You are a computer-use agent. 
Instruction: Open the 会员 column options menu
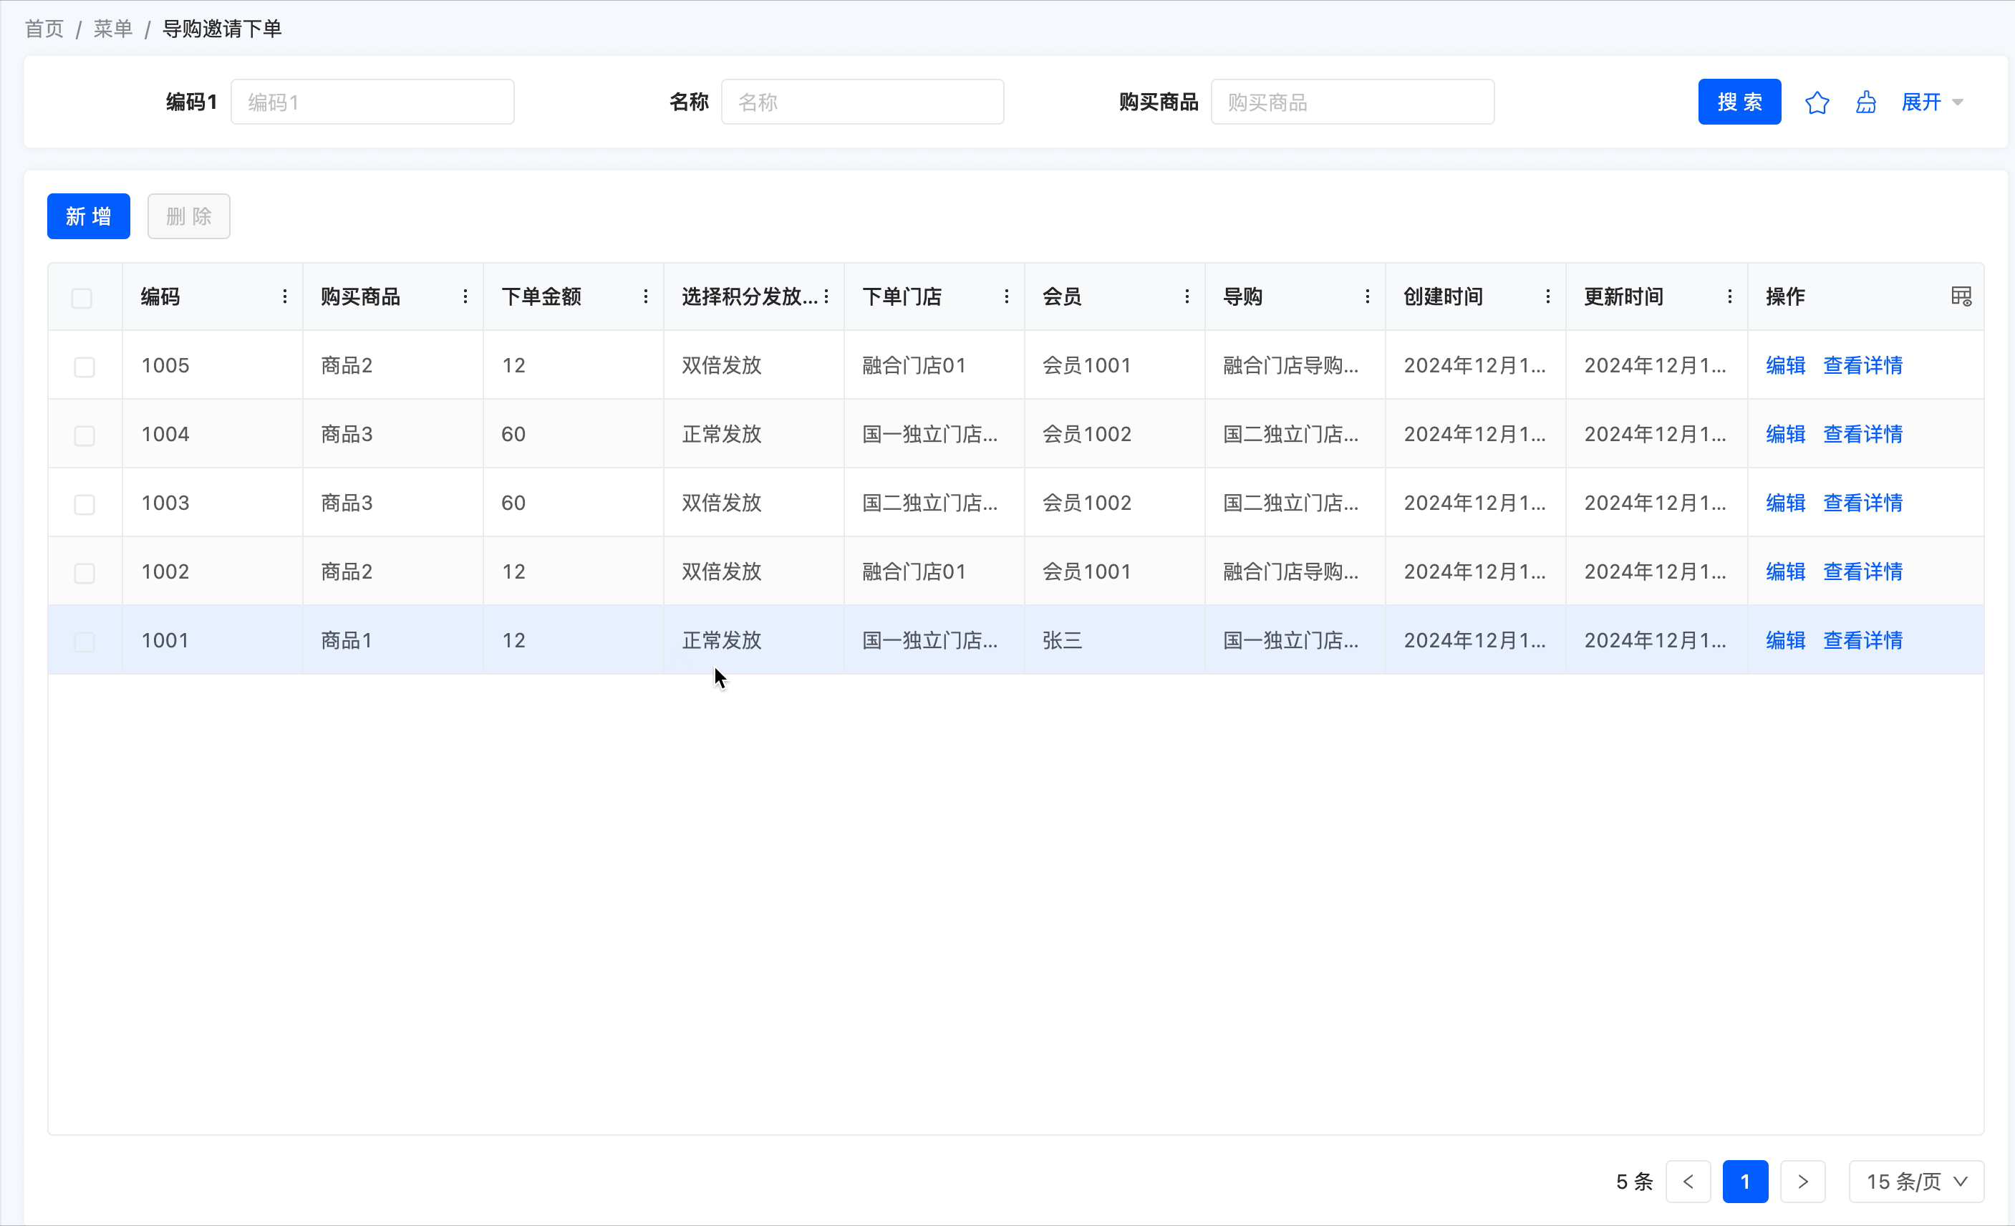pos(1187,296)
